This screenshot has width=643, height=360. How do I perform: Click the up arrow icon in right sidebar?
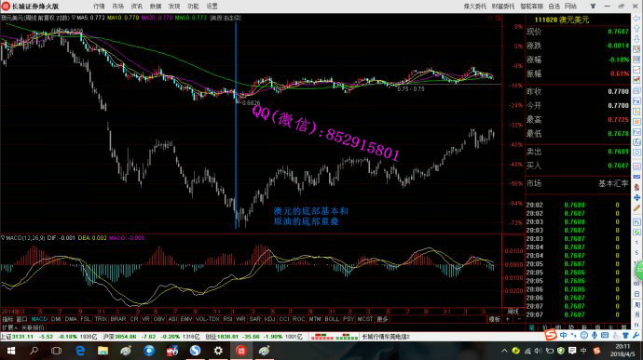pos(636,28)
